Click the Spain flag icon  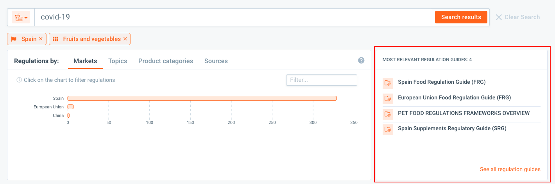14,39
